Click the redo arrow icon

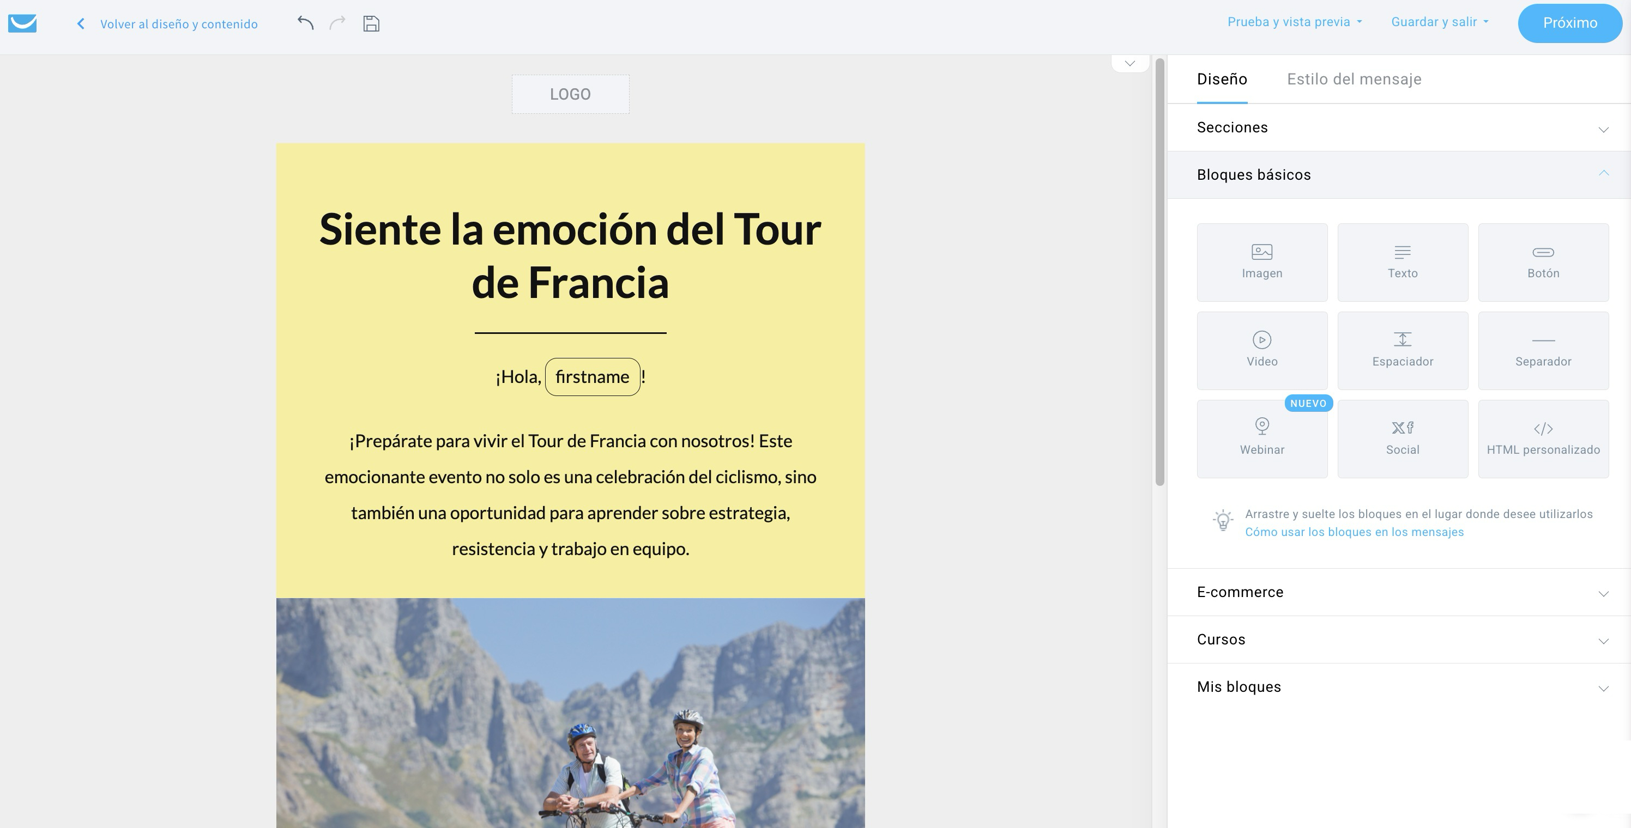[x=337, y=23]
